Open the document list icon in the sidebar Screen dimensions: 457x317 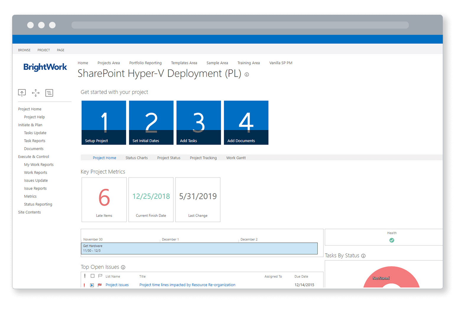(x=49, y=93)
